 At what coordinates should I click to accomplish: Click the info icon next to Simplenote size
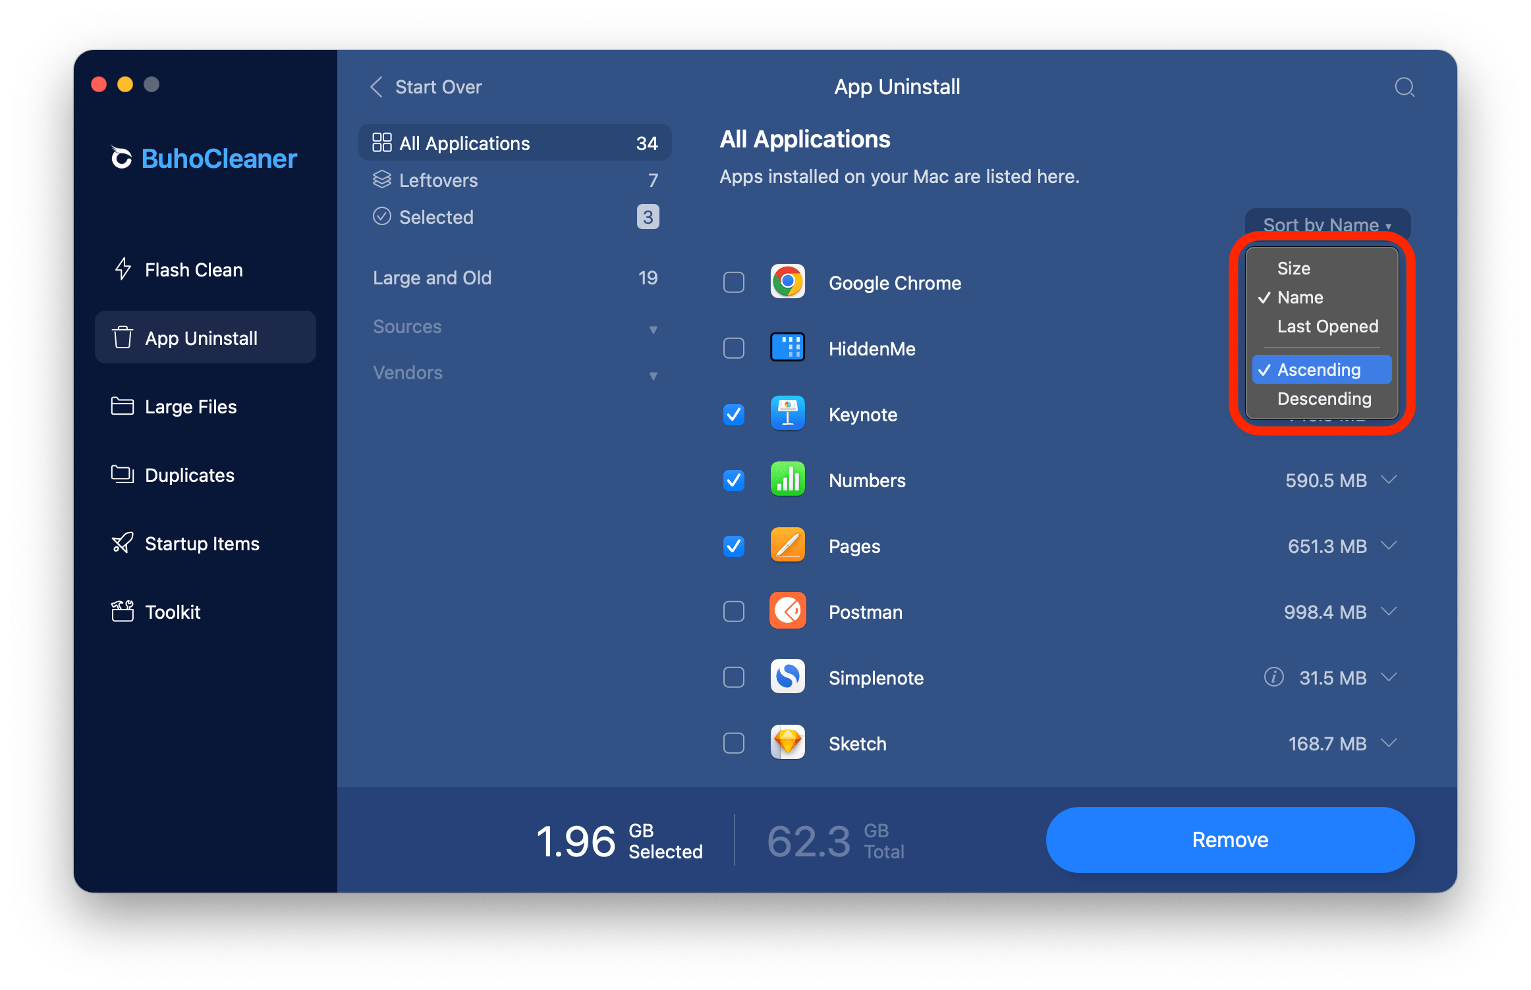coord(1273,677)
